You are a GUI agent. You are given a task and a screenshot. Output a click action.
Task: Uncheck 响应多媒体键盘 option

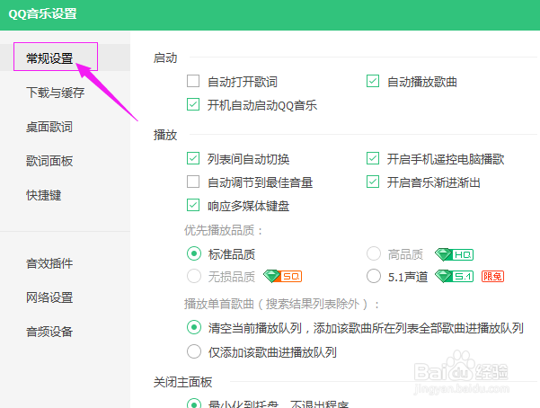[x=193, y=205]
